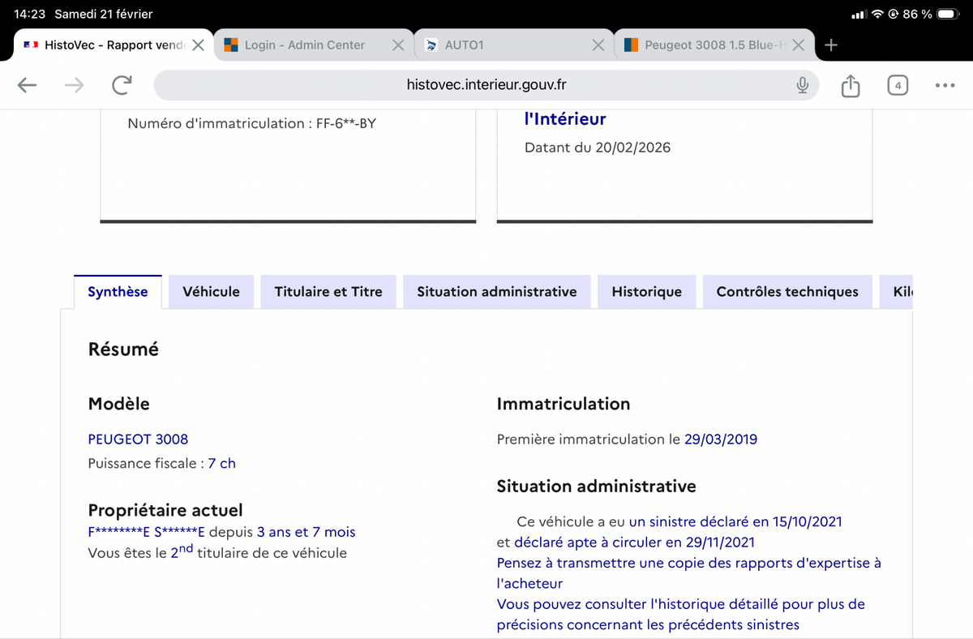The image size is (973, 639).
Task: Click the Propriétaire actuel heading
Action: coord(165,511)
